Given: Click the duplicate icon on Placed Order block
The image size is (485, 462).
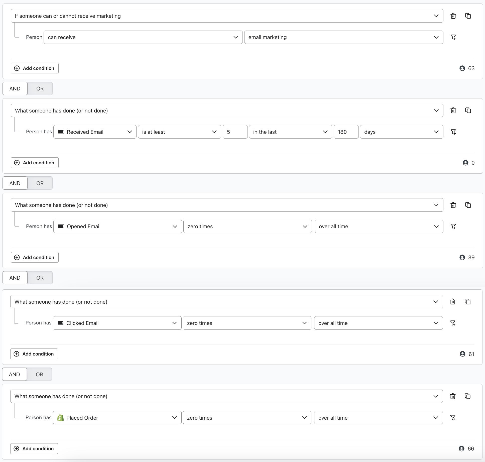Looking at the screenshot, I should coord(468,396).
